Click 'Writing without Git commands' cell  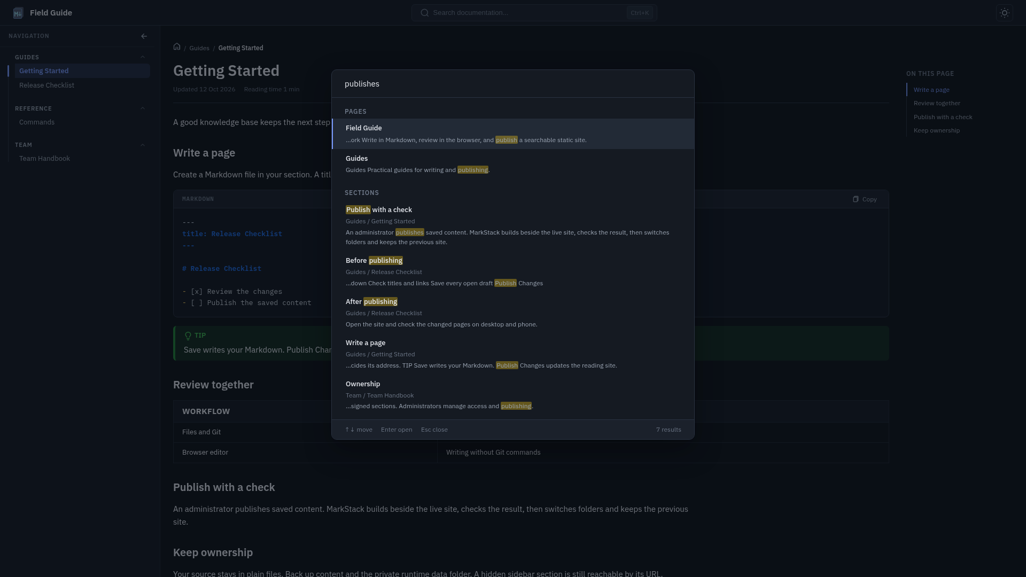tap(663, 453)
